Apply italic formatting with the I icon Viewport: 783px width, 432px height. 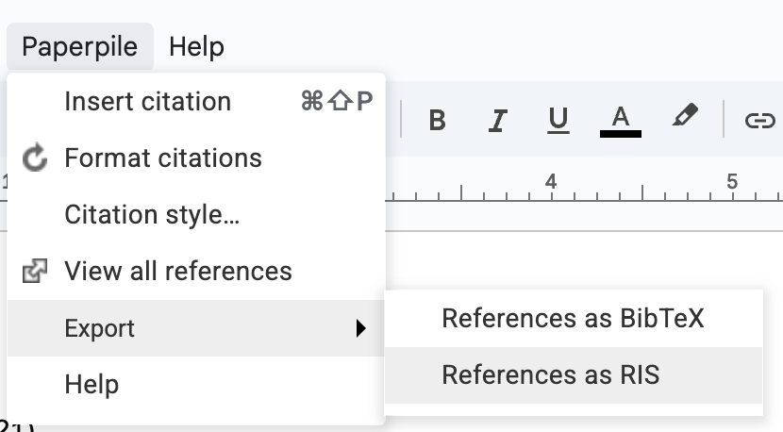[x=498, y=120]
